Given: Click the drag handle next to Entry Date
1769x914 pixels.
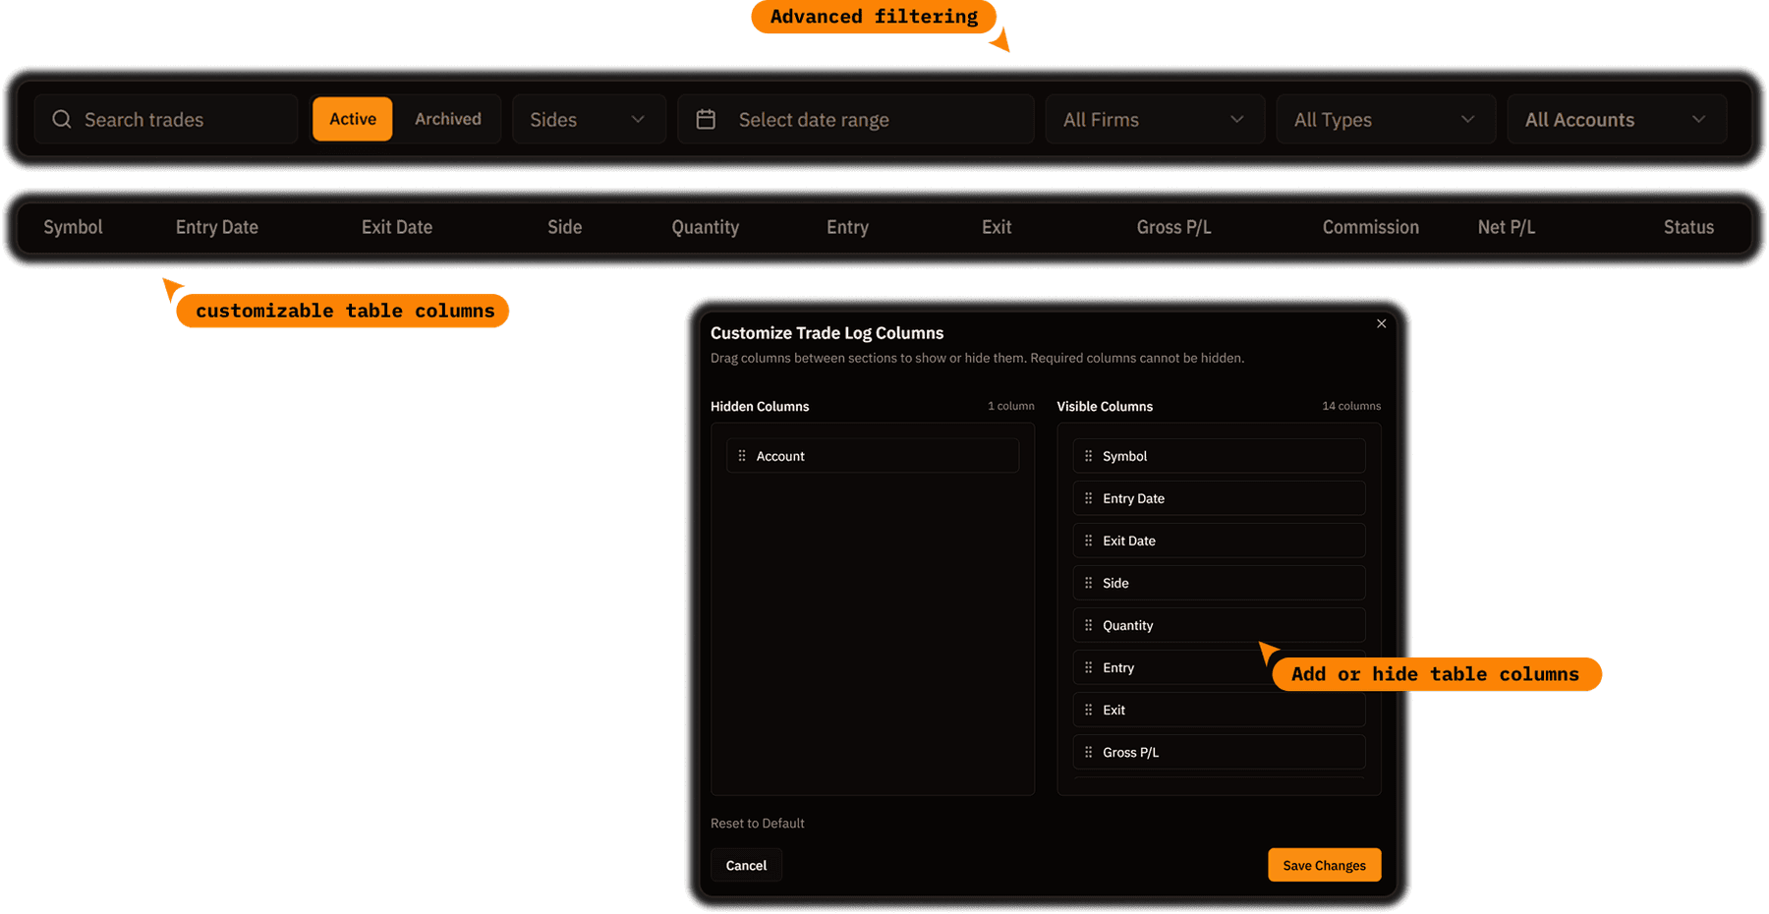Looking at the screenshot, I should tap(1088, 498).
